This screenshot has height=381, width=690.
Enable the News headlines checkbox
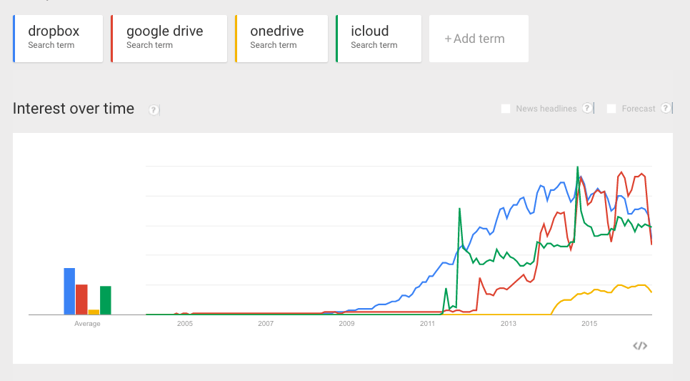(506, 109)
